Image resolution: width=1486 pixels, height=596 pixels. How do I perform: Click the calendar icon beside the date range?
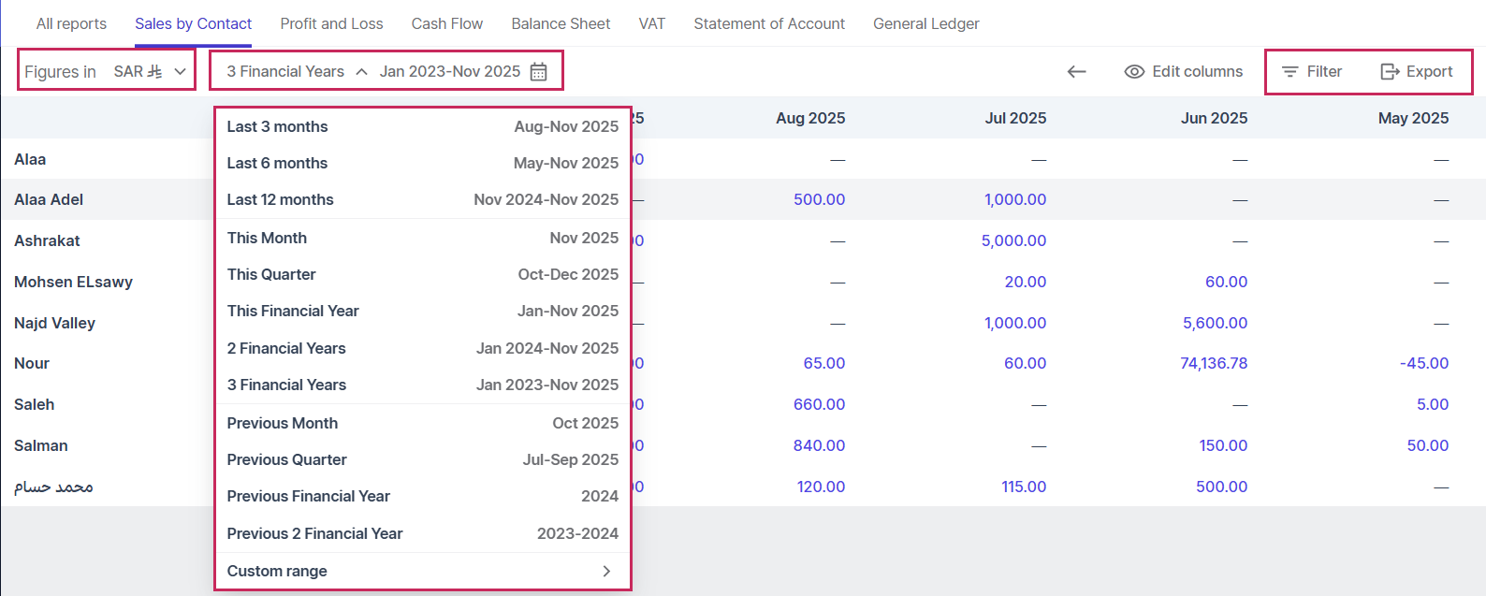click(538, 72)
